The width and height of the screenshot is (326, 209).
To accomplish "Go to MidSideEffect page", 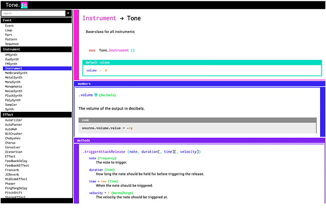I will pyautogui.click(x=16, y=179).
